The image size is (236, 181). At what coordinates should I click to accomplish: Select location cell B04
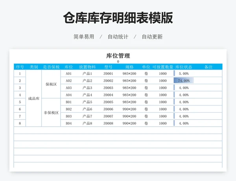pos(68,123)
